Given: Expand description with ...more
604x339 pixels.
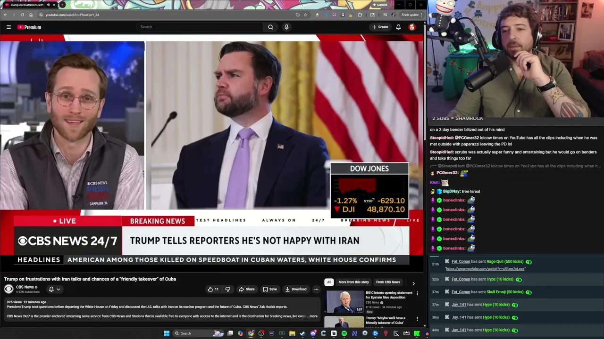Looking at the screenshot, I should pyautogui.click(x=313, y=316).
